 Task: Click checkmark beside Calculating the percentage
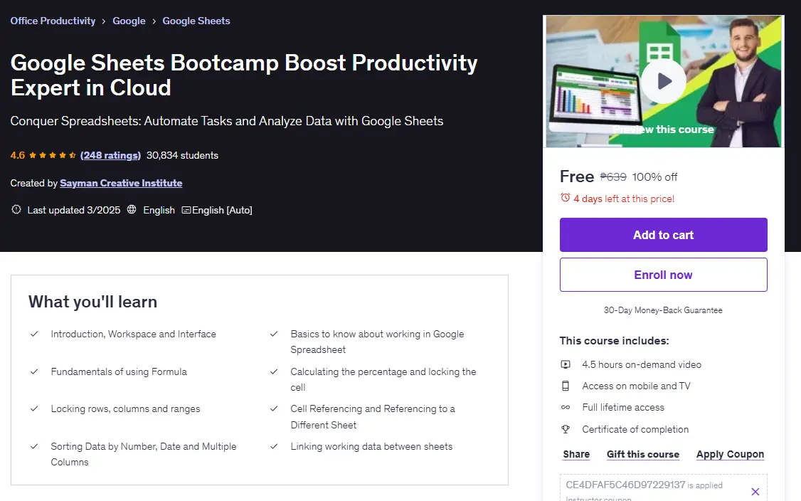click(x=274, y=371)
